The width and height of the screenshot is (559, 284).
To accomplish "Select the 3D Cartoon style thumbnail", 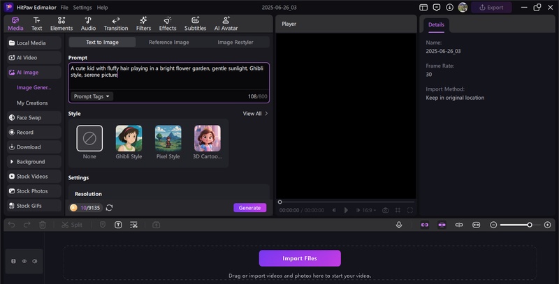I will tap(207, 138).
